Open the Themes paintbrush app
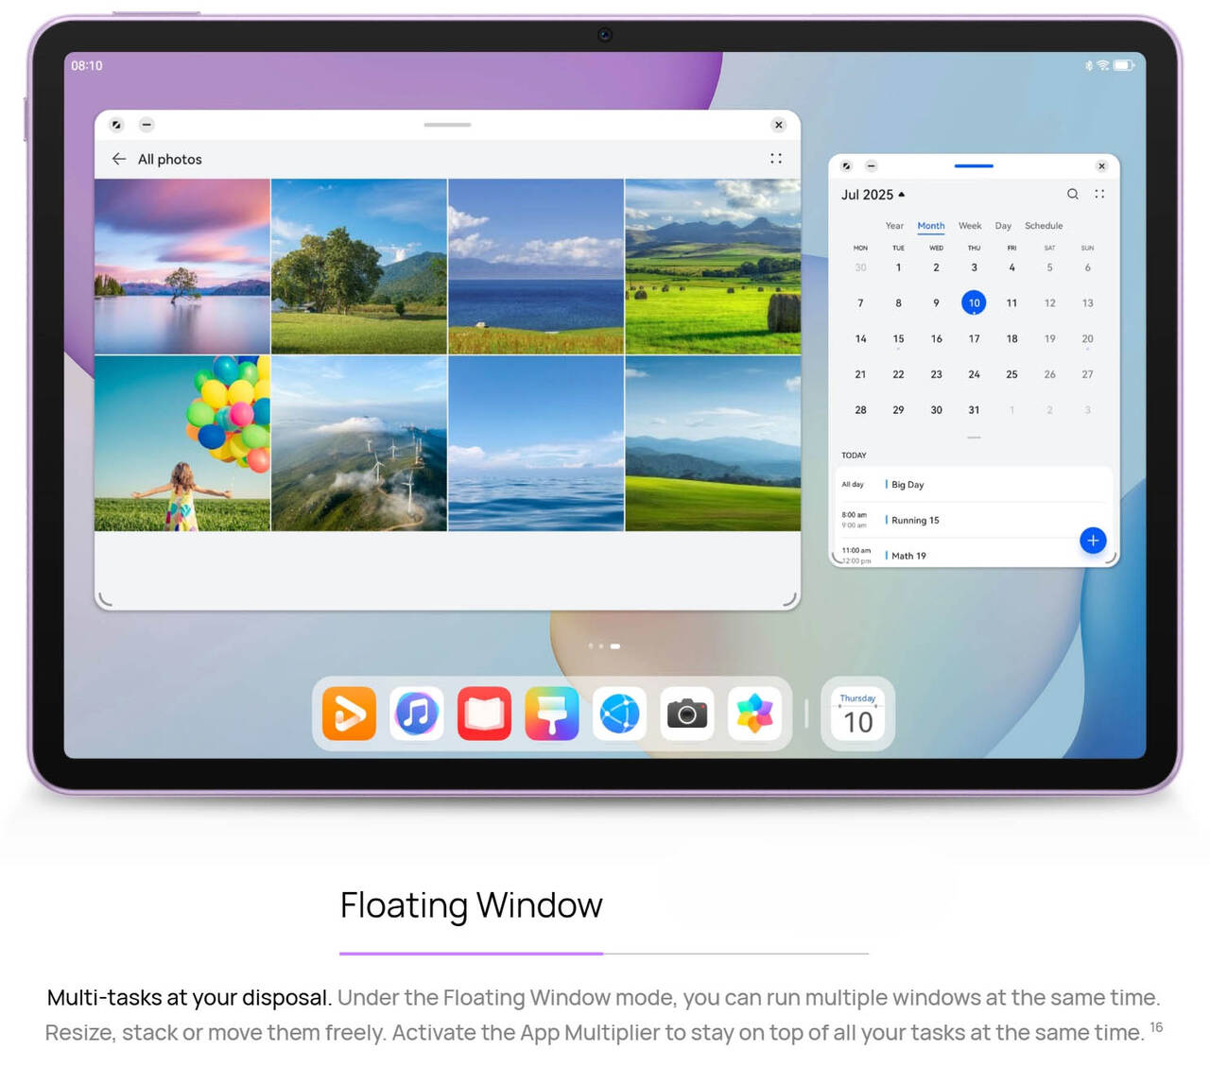 click(x=552, y=714)
